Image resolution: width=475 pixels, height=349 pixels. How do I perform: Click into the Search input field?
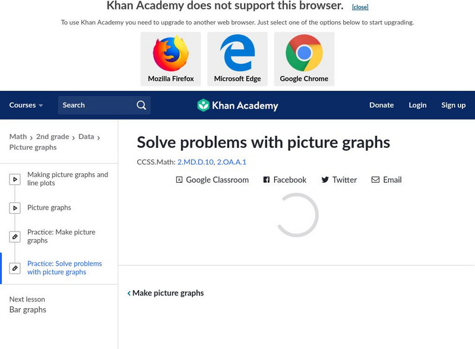95,105
